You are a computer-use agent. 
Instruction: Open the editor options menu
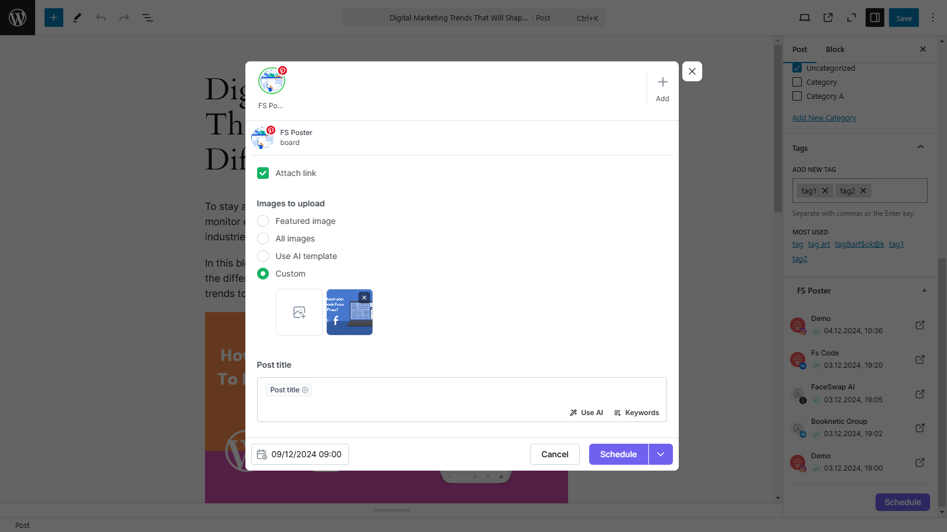point(933,18)
